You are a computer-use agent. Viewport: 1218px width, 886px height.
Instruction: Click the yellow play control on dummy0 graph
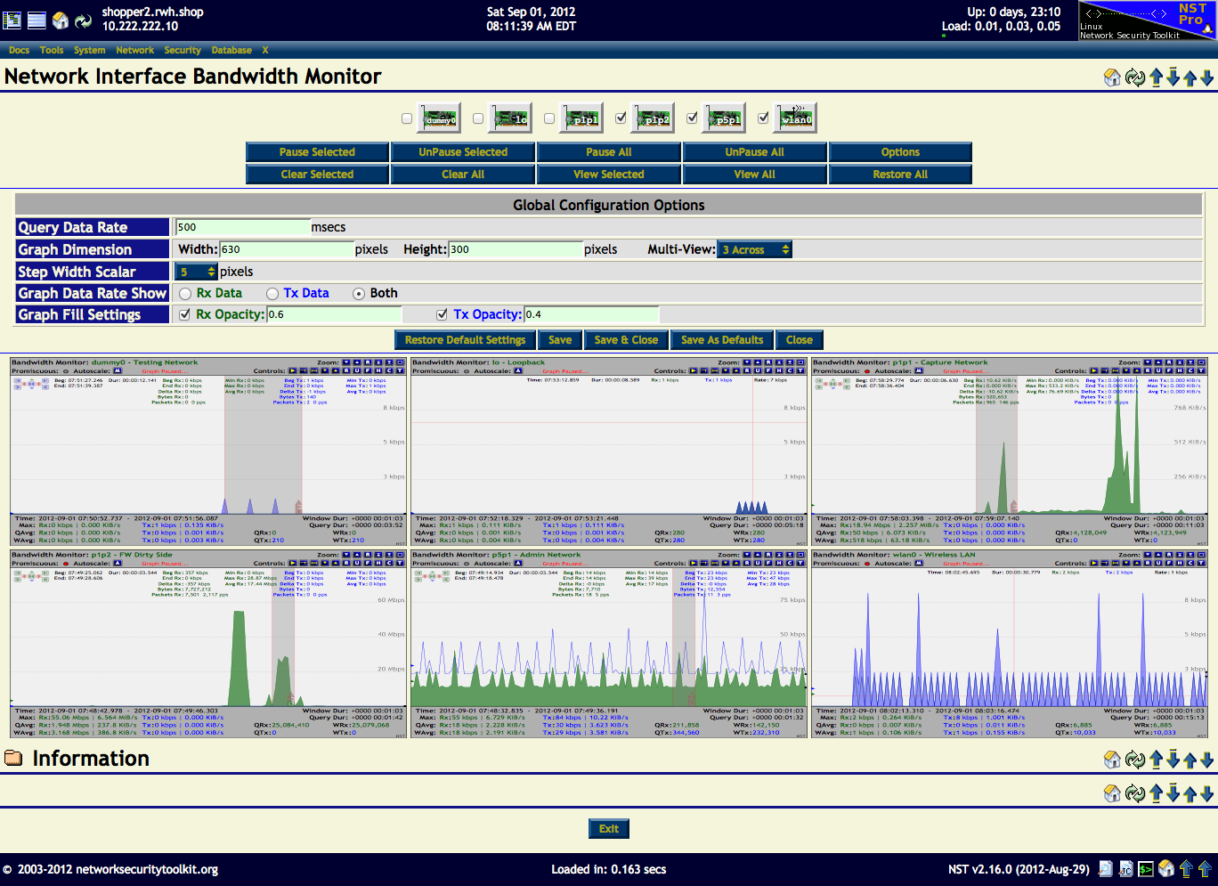292,370
